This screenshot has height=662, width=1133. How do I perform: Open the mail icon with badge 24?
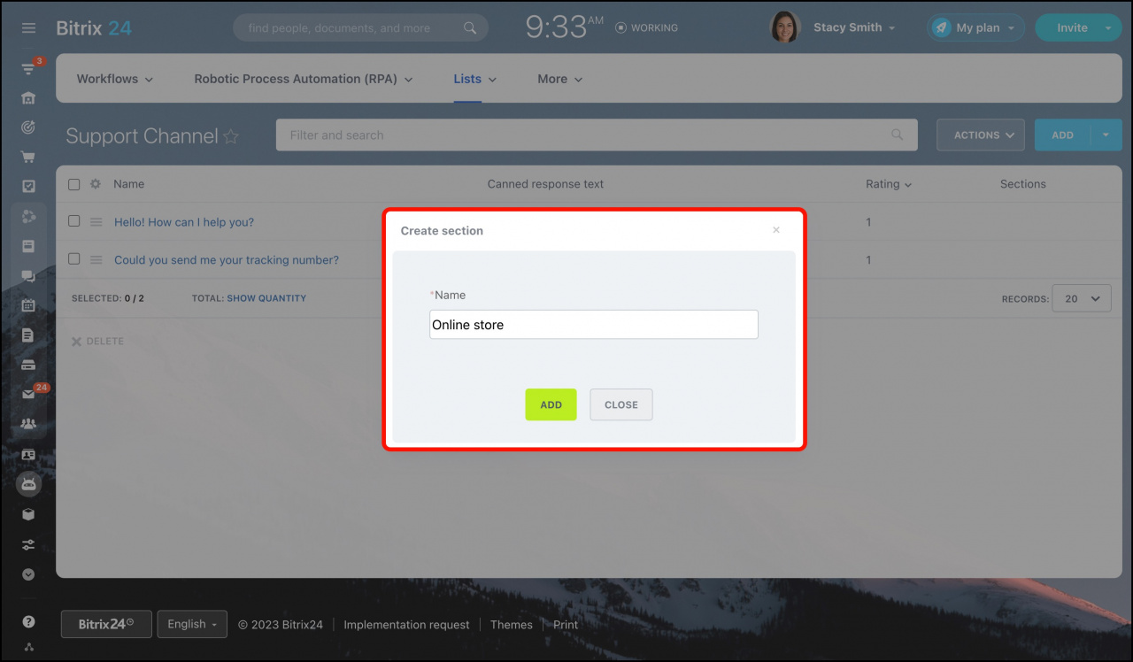pos(28,395)
